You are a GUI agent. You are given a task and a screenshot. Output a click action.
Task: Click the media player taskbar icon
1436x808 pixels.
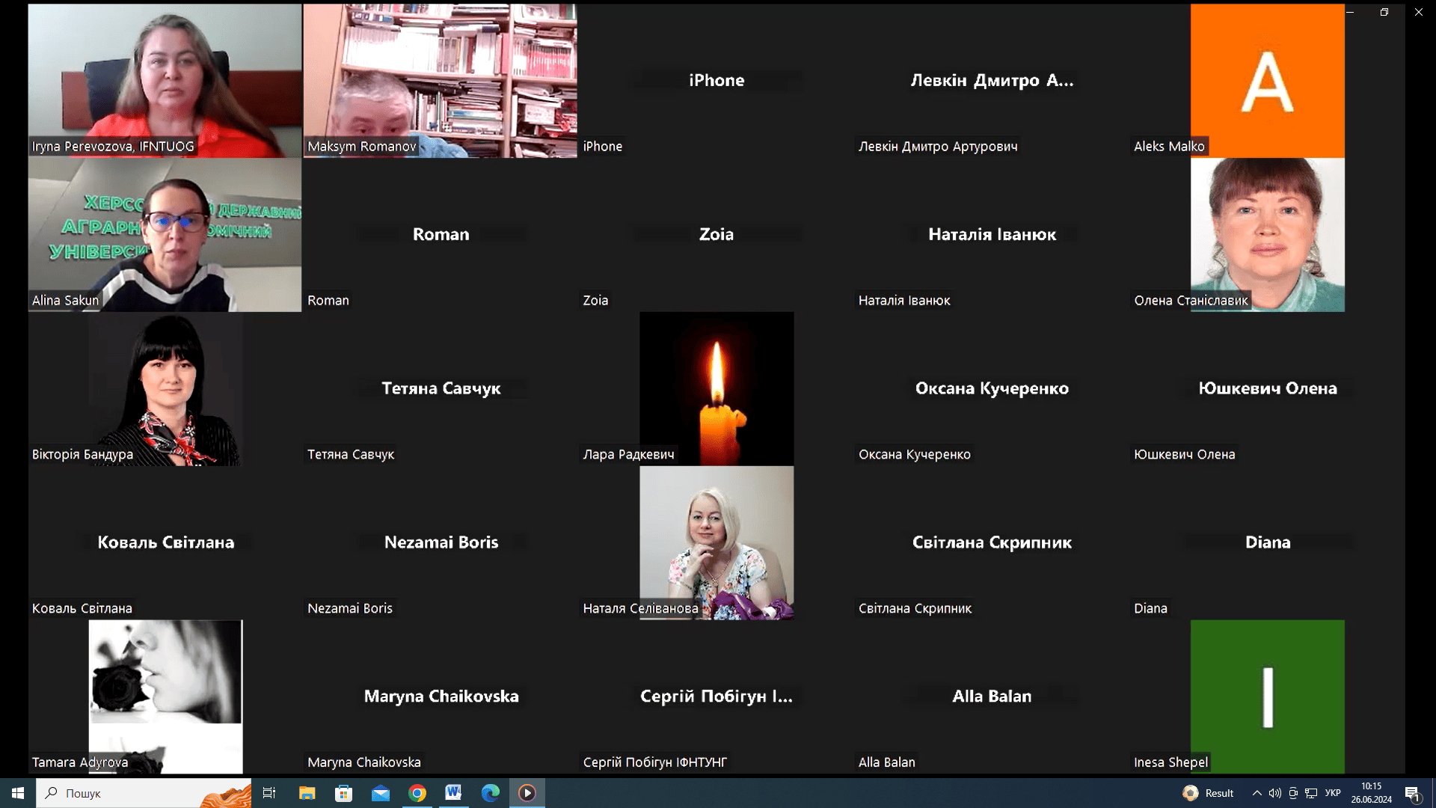pyautogui.click(x=527, y=793)
